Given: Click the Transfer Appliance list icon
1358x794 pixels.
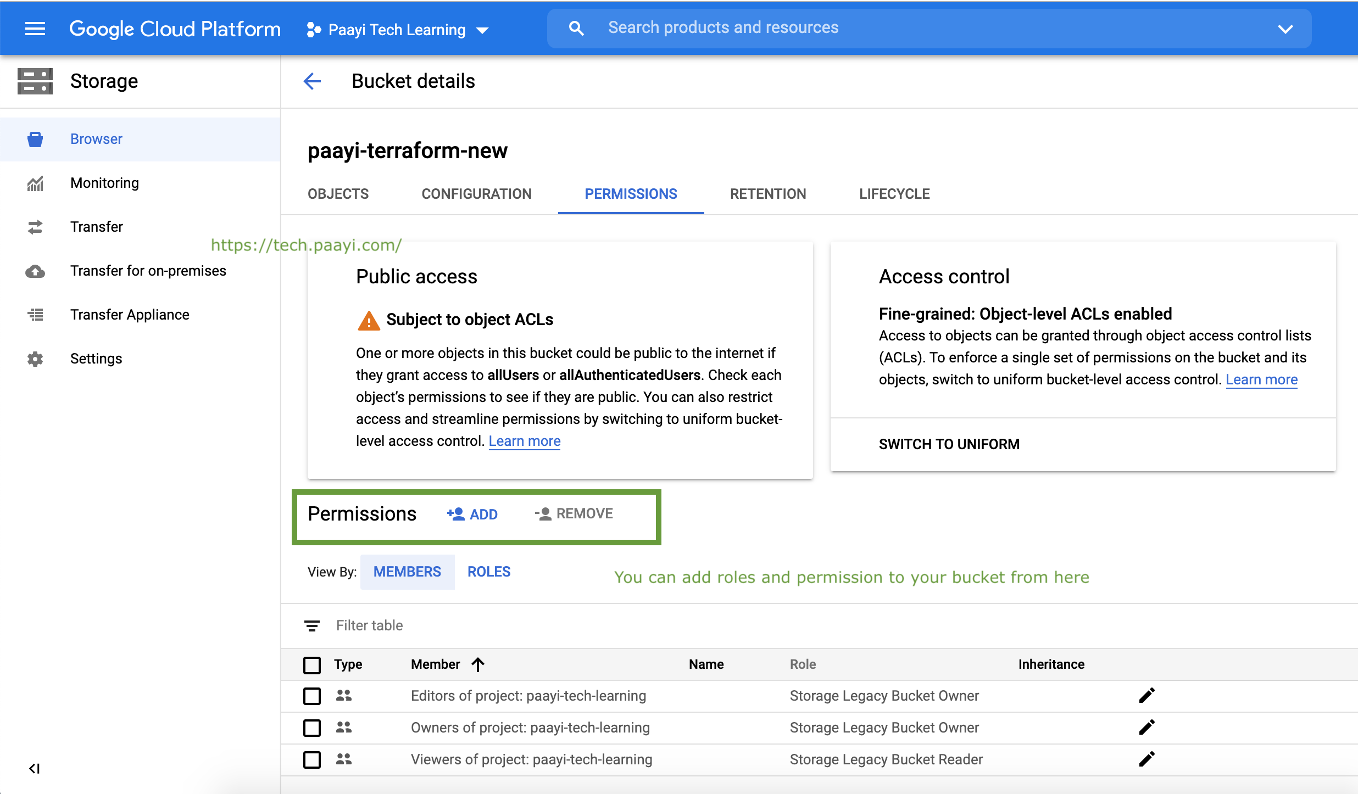Looking at the screenshot, I should click(35, 315).
